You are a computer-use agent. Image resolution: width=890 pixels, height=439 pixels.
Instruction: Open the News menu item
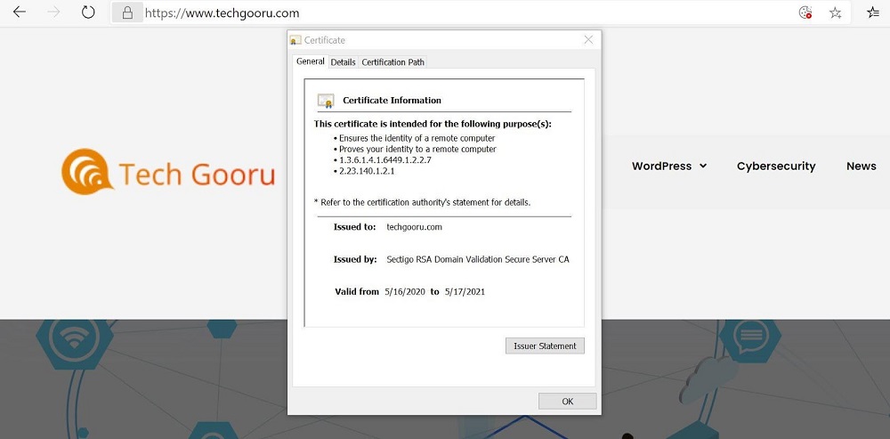(x=861, y=167)
